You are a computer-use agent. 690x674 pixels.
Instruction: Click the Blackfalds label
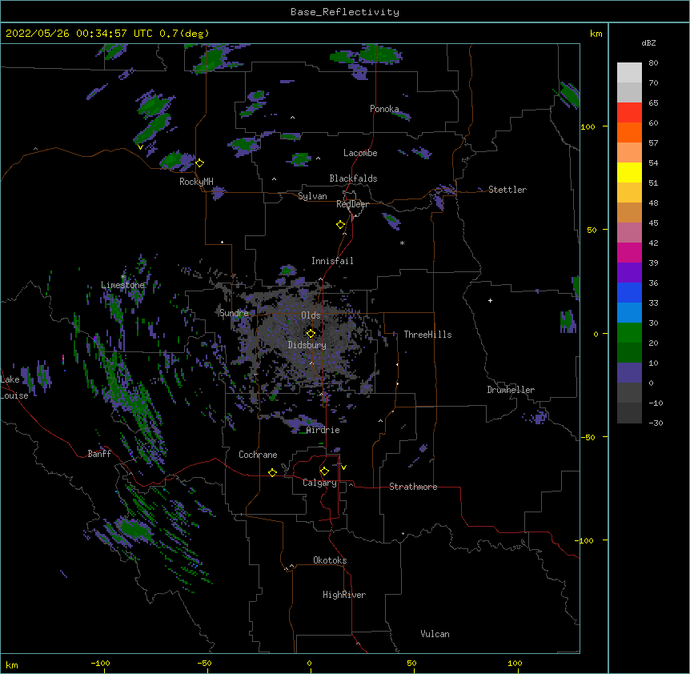coord(353,179)
